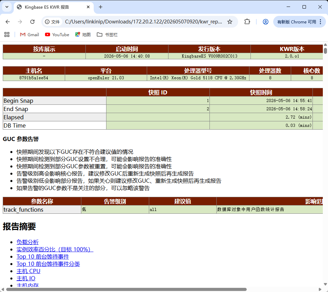
Task: Click 有新版 Chrome 可用 update button
Action: click(x=296, y=22)
